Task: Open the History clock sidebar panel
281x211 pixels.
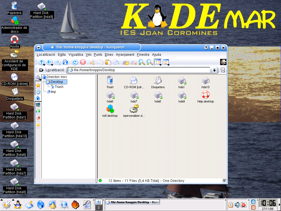Action: 38,91
